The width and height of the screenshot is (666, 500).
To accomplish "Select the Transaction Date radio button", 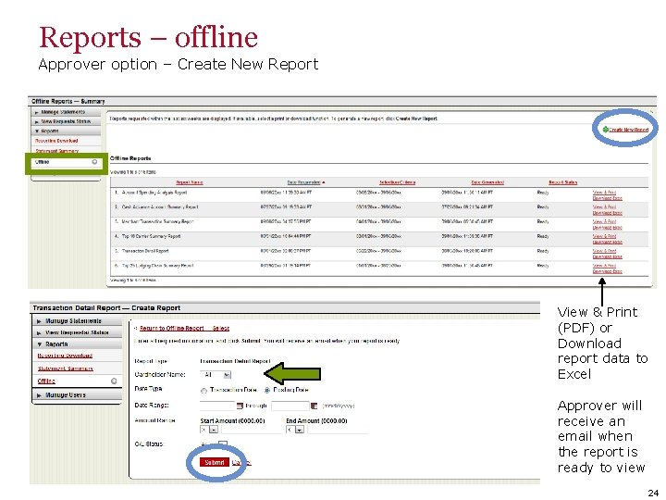I will [x=203, y=391].
